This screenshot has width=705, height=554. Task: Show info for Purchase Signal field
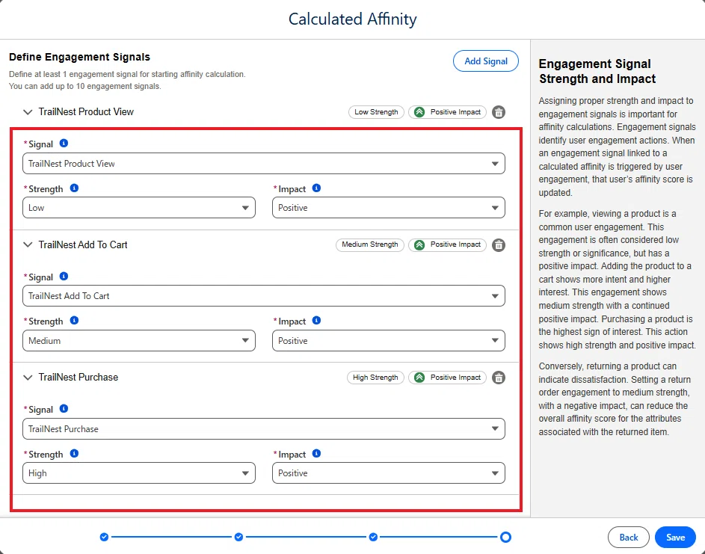(x=64, y=409)
